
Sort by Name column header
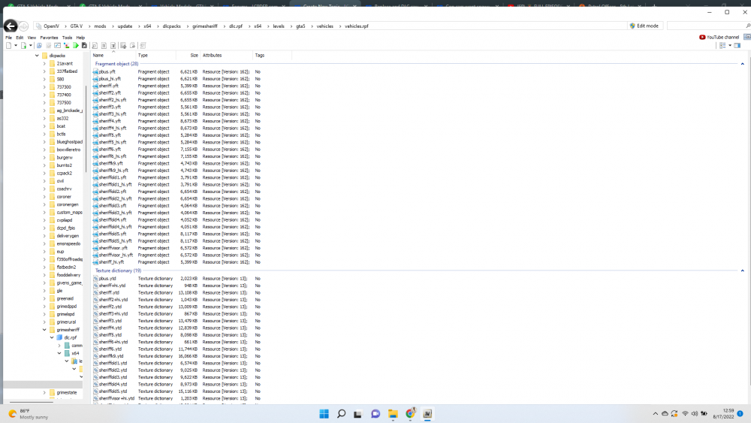tap(113, 56)
